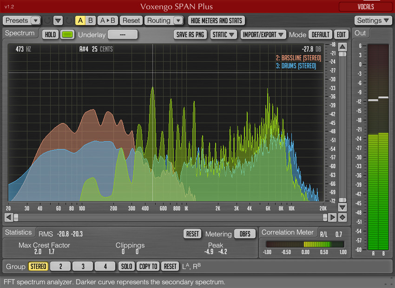Open the undo history down-arrow
This screenshot has height=288, width=395.
point(58,20)
